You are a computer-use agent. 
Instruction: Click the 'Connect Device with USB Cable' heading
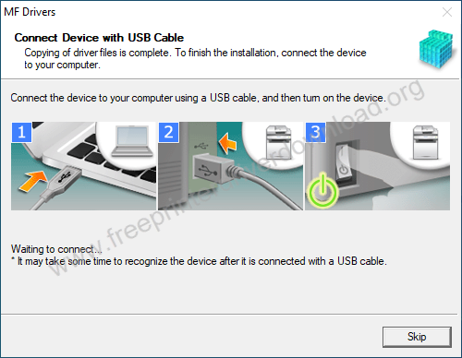tap(99, 38)
